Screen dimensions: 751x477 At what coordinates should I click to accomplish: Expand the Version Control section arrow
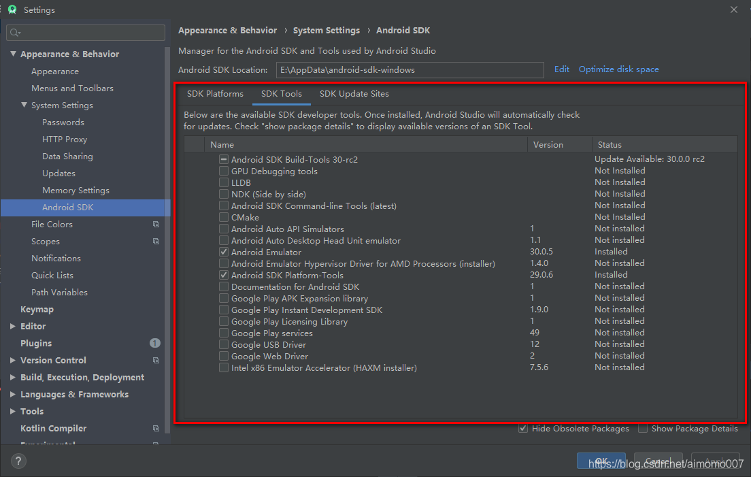tap(13, 360)
